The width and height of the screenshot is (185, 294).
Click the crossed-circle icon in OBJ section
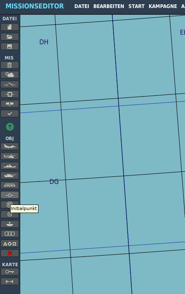10,214
